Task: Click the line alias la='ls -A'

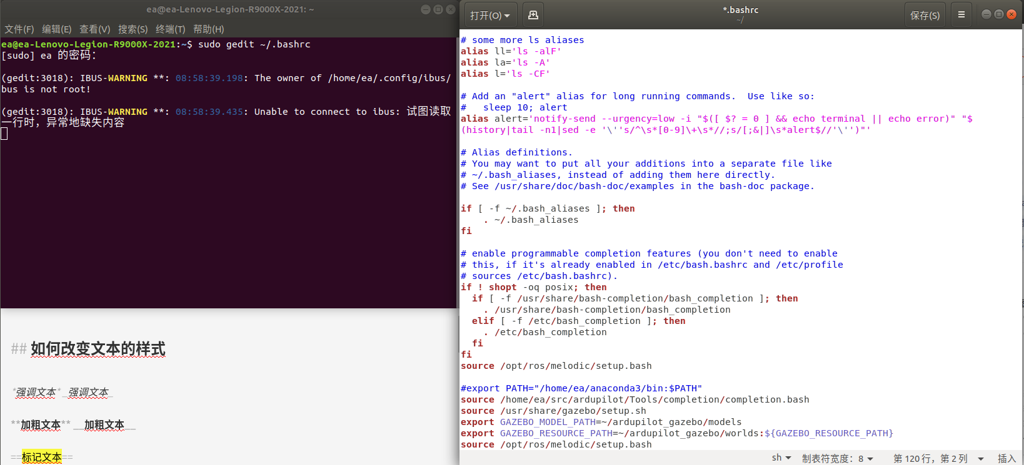Action: 506,62
